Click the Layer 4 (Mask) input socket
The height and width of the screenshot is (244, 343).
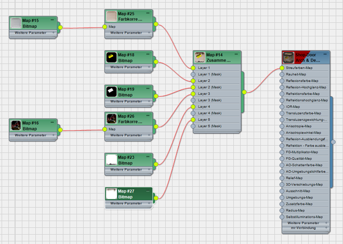193,113
